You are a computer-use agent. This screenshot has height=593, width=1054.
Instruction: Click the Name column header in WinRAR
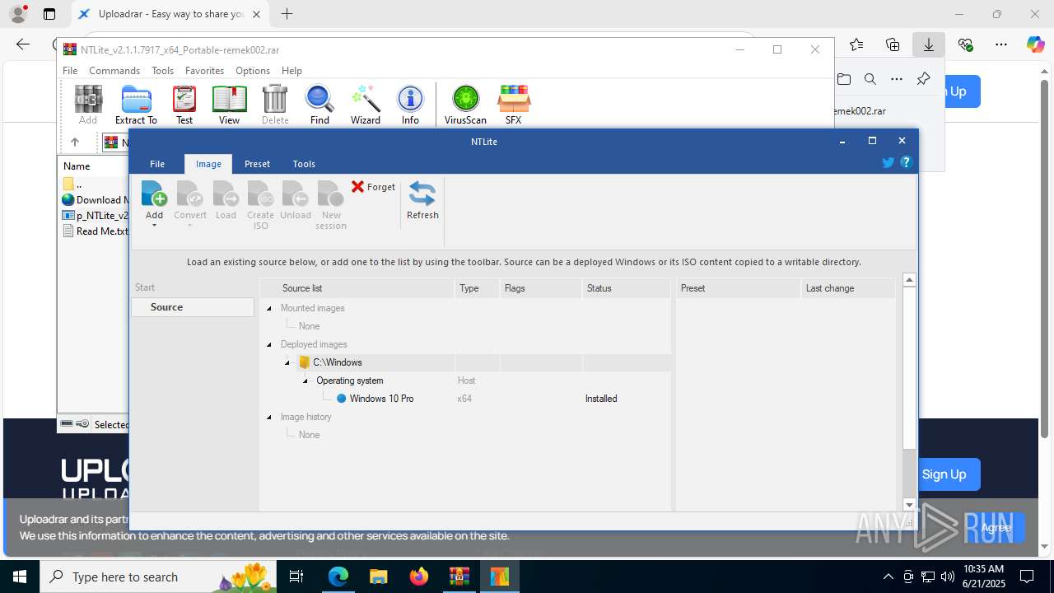(77, 166)
